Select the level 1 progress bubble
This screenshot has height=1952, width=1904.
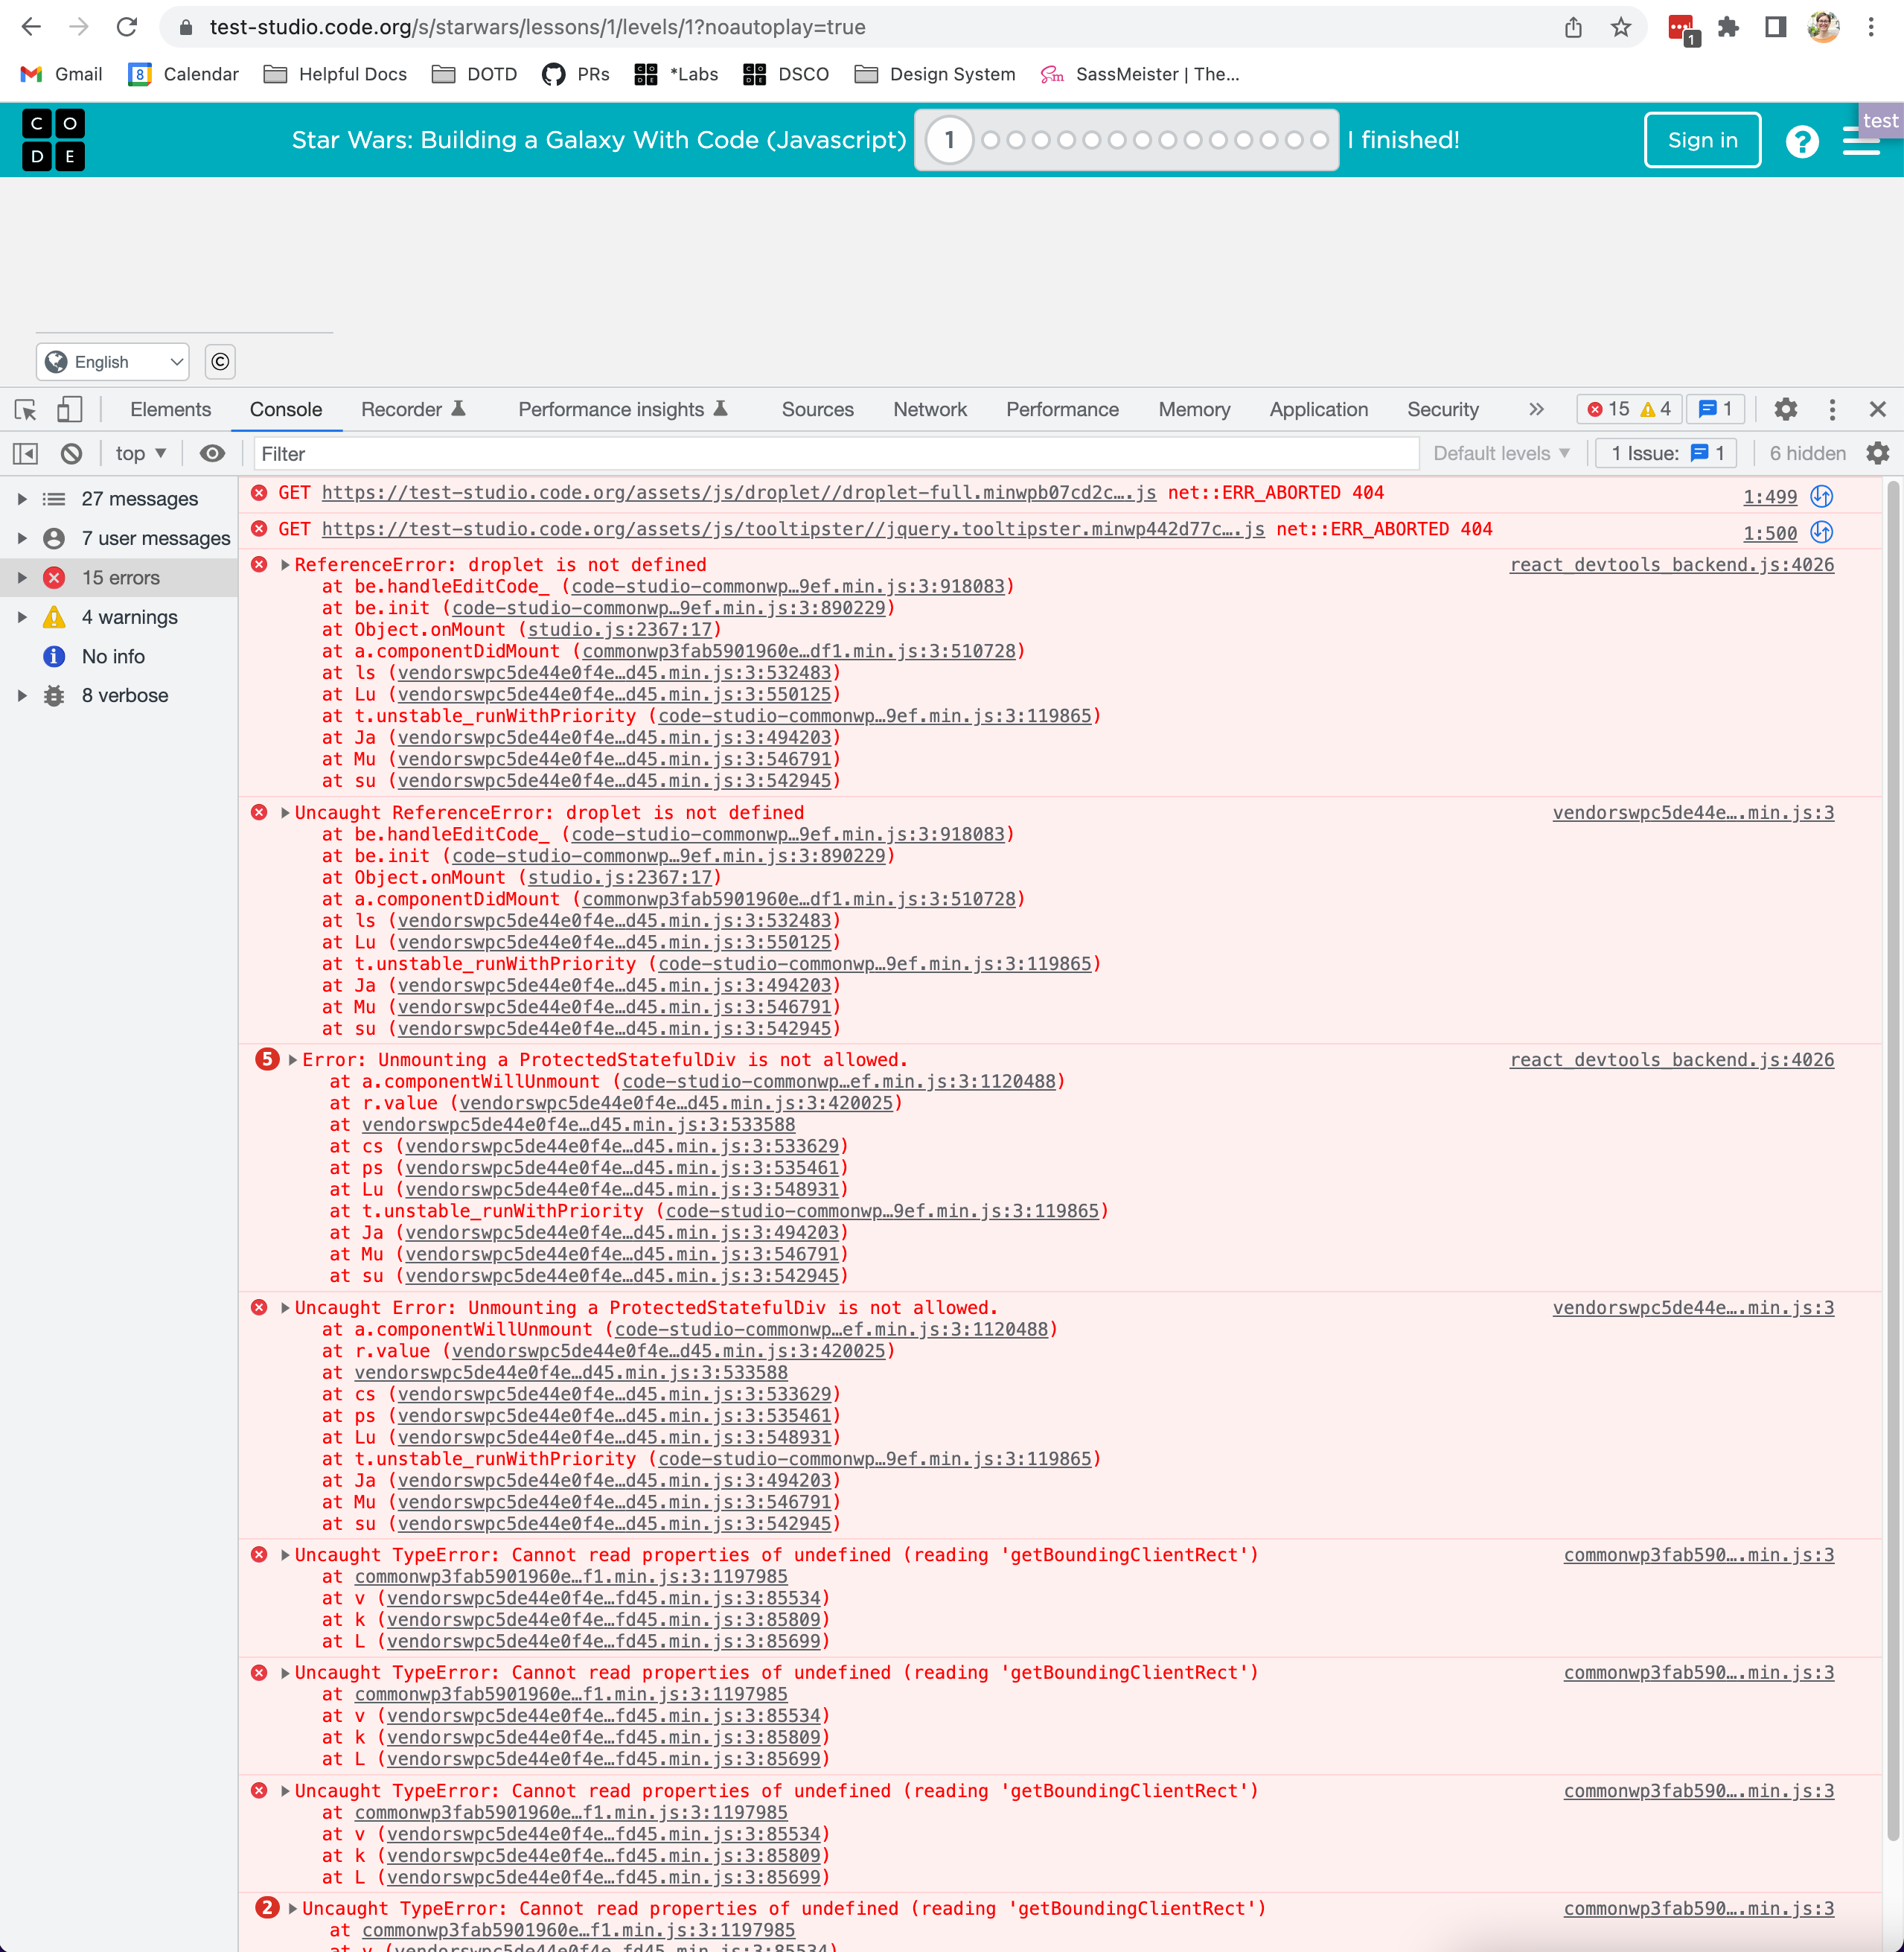coord(949,140)
